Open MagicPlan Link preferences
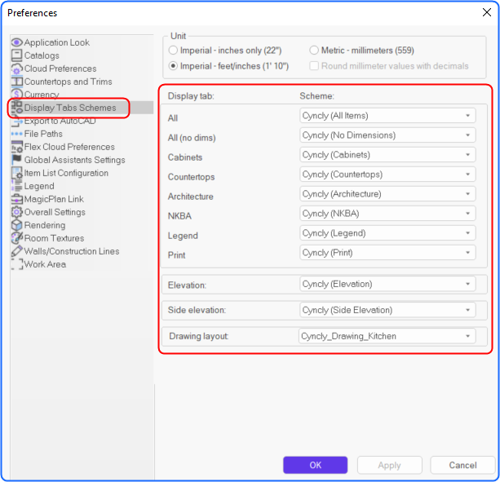The height and width of the screenshot is (482, 500). 54,199
